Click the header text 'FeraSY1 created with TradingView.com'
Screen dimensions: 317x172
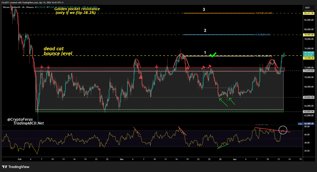(x=20, y=2)
